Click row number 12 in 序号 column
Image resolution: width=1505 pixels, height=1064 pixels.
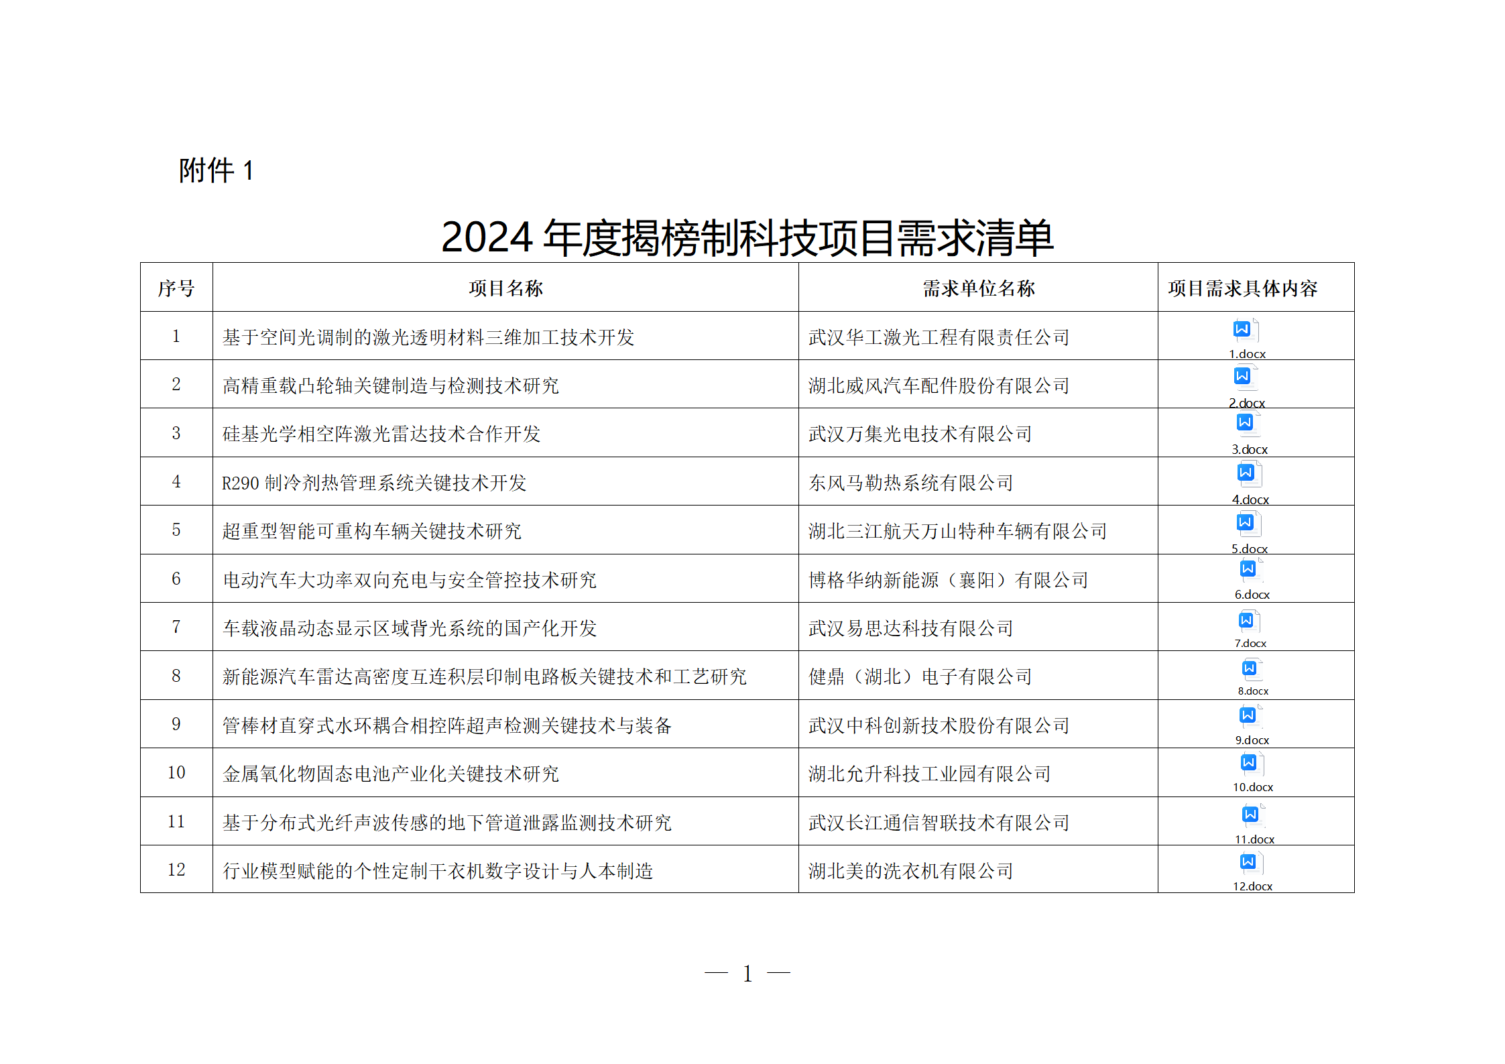tap(176, 870)
